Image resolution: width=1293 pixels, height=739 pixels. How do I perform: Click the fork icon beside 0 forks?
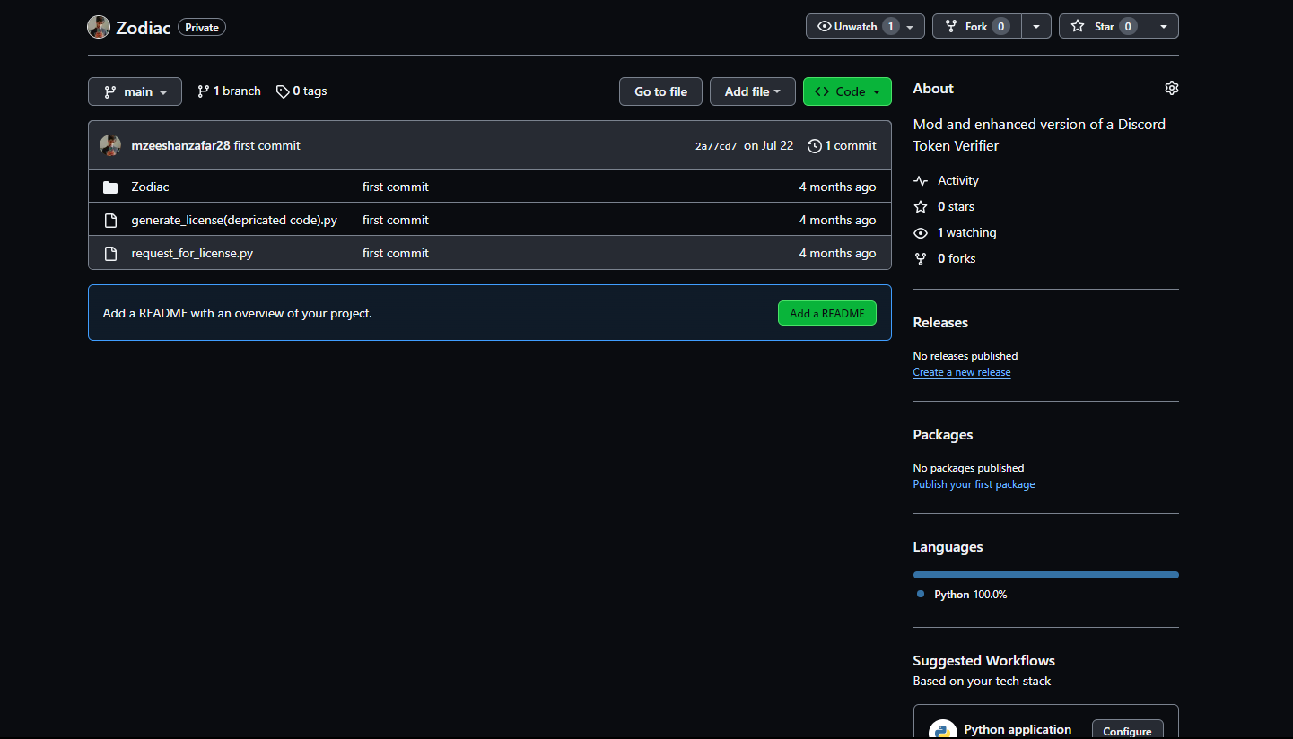tap(920, 258)
